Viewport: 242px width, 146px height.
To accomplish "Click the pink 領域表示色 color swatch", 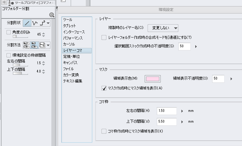I will click(153, 79).
